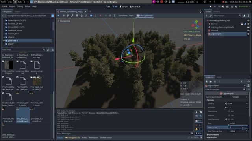The height and width of the screenshot is (141, 252).
Task: Activate the Rotate mode tool
Action: click(x=68, y=16)
